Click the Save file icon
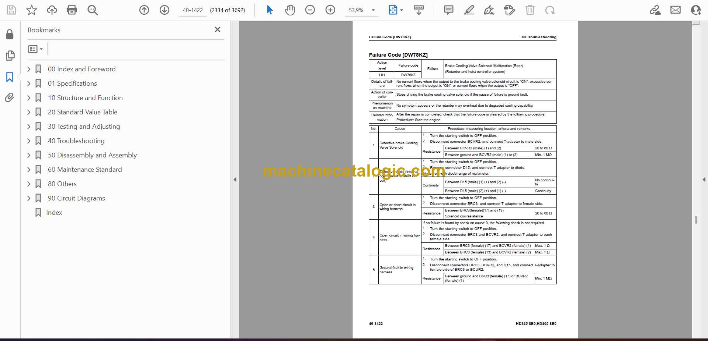The width and height of the screenshot is (708, 341). (11, 10)
